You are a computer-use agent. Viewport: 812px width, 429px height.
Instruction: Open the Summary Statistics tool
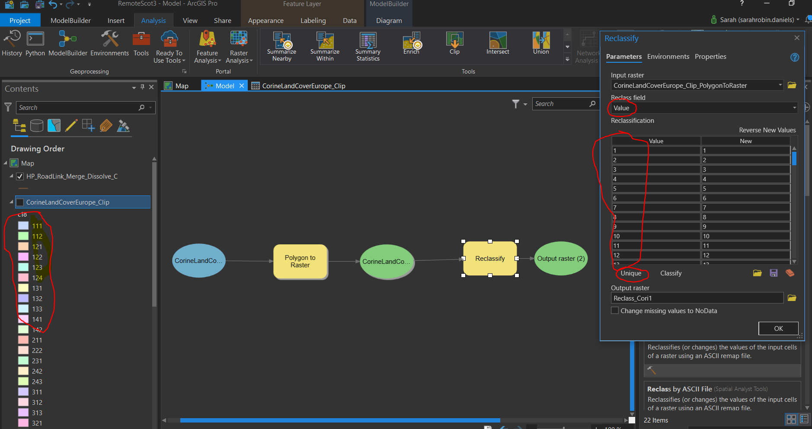tap(368, 46)
